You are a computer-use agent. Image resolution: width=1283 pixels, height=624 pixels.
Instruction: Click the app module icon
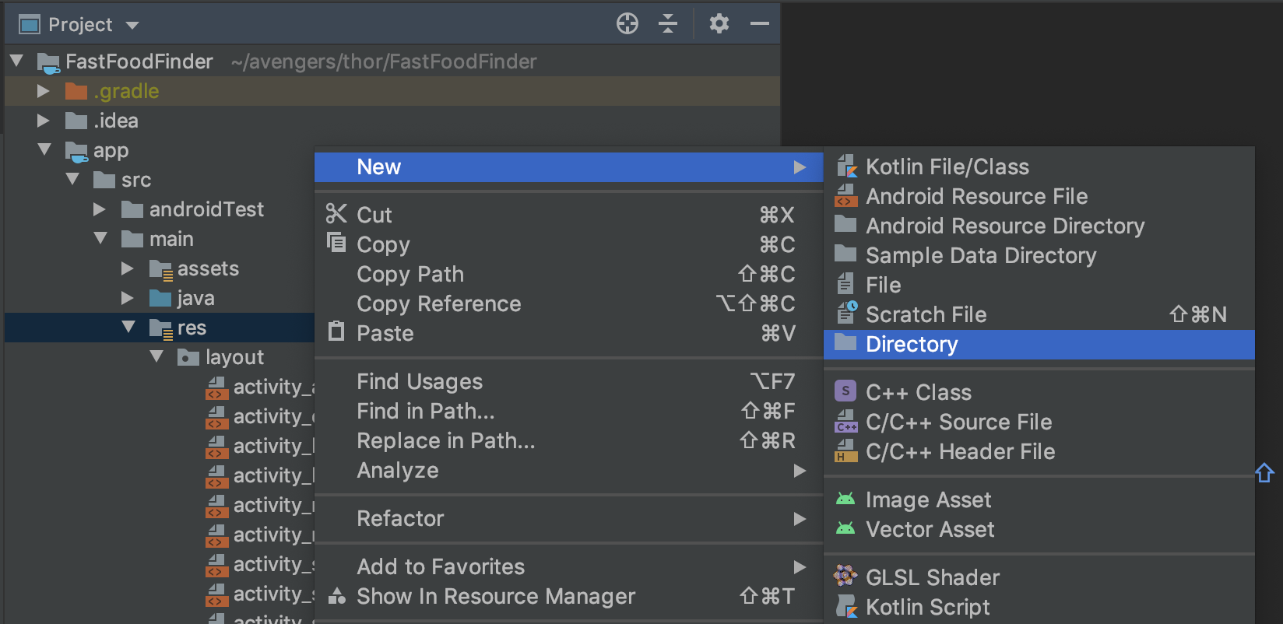76,151
